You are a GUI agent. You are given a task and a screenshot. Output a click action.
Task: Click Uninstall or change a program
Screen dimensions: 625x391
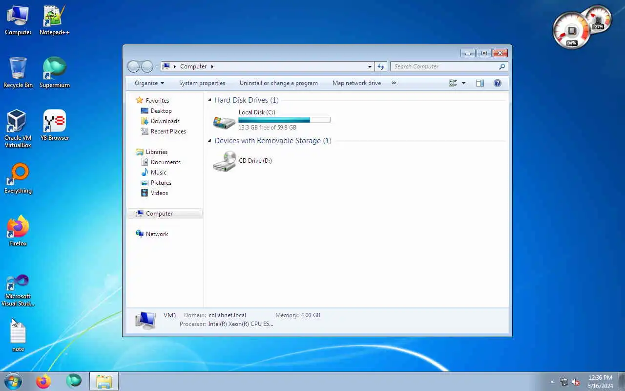[279, 83]
